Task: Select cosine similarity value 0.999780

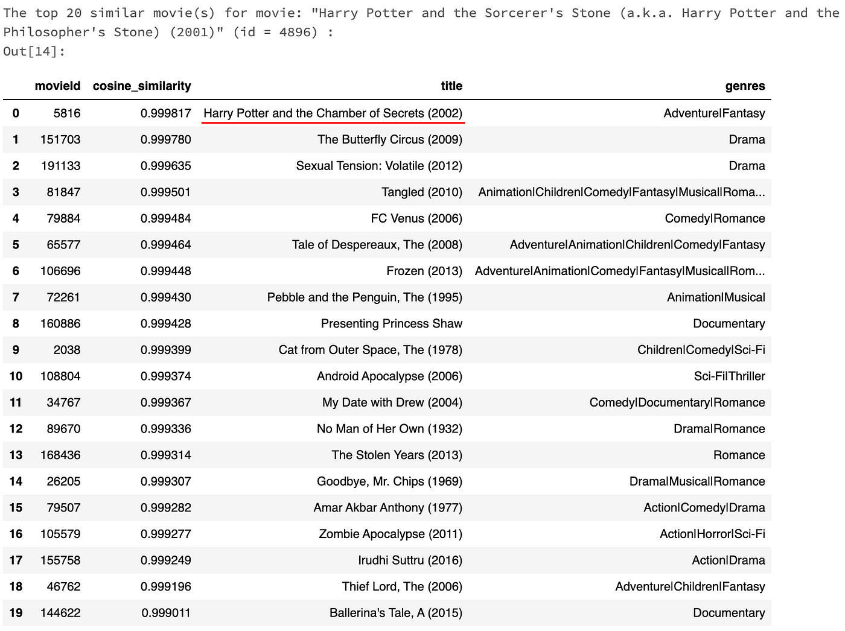Action: (x=166, y=139)
